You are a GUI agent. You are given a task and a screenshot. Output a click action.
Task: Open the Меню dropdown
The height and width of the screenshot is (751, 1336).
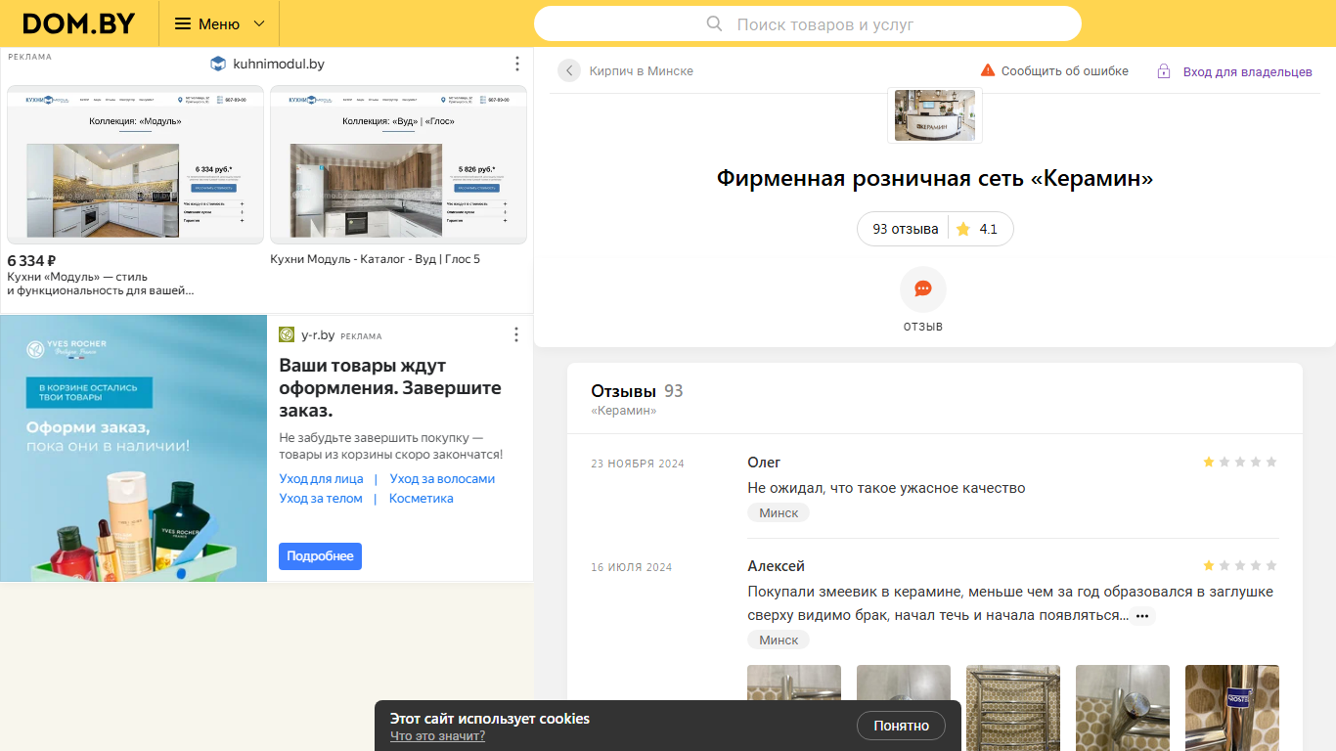click(x=219, y=23)
